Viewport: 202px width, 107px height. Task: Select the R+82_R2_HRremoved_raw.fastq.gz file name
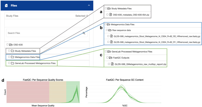click(157, 36)
